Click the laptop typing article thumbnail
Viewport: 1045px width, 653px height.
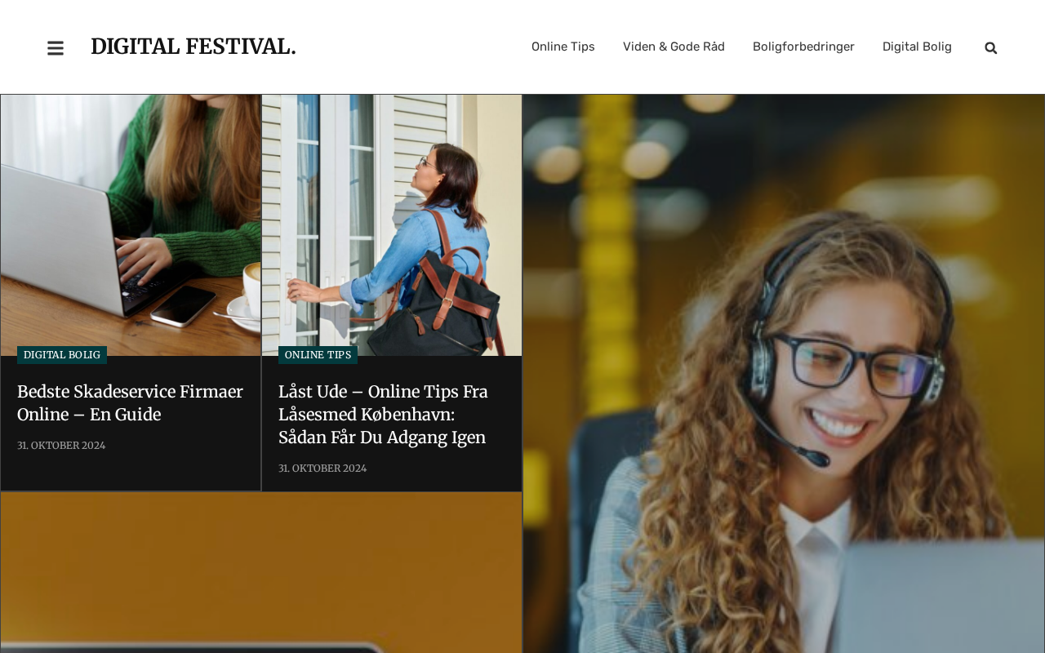point(131,225)
